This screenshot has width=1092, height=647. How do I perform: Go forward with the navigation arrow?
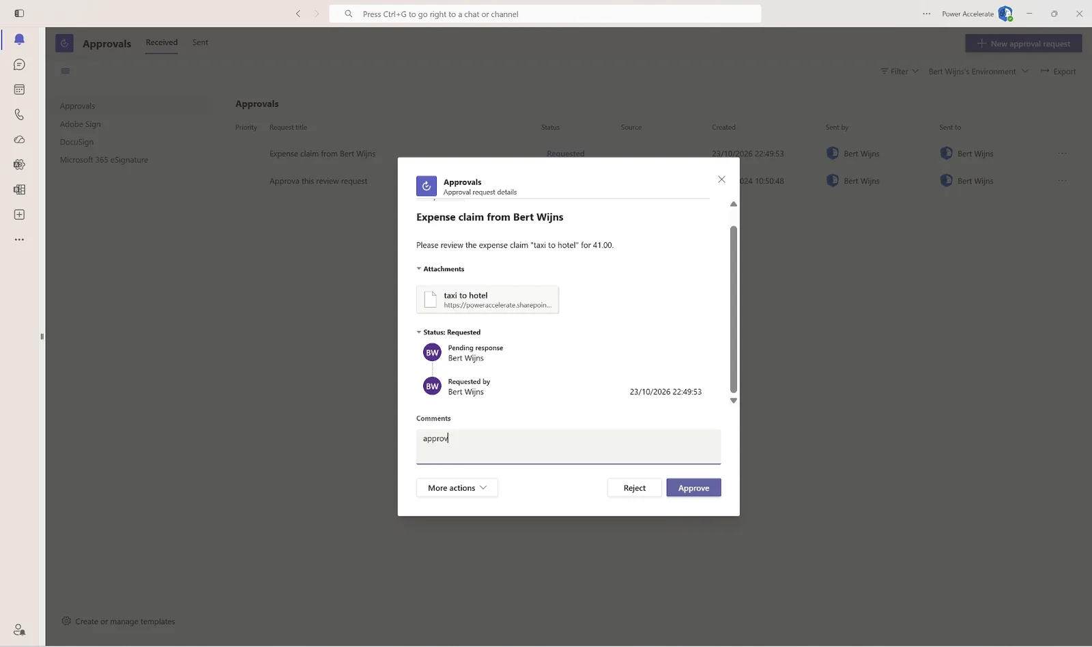point(317,14)
